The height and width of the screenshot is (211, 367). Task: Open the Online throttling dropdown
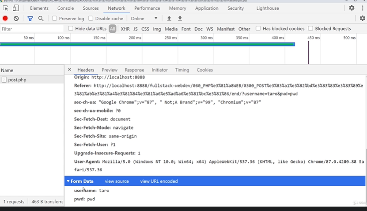coord(144,19)
